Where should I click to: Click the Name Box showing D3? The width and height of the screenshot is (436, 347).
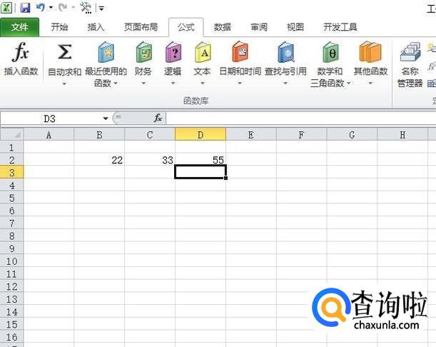click(x=50, y=119)
